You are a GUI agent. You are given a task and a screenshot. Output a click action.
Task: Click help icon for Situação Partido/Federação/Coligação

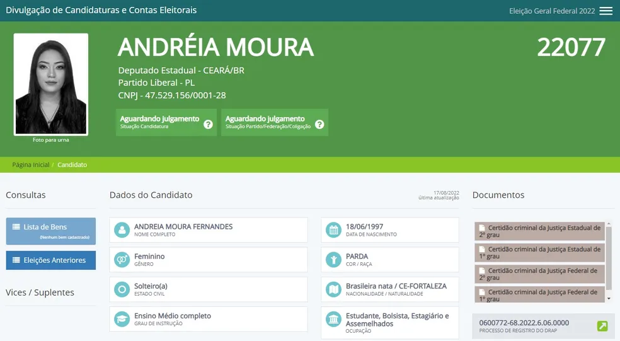click(319, 124)
